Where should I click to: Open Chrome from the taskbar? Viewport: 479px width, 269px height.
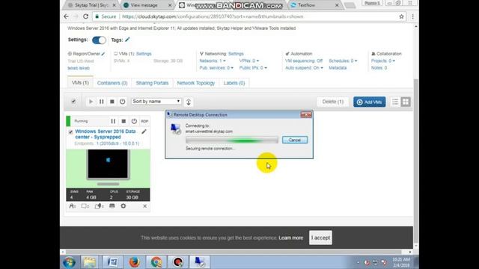[x=156, y=262]
